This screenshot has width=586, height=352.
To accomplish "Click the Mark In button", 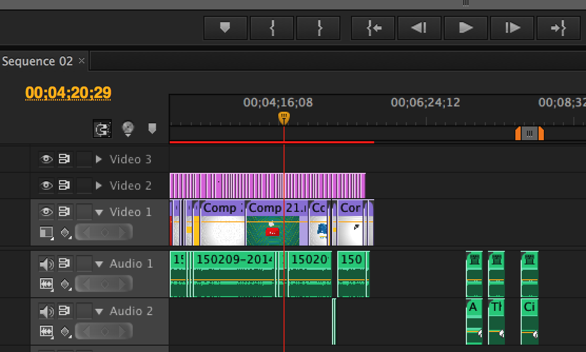I will tap(271, 27).
